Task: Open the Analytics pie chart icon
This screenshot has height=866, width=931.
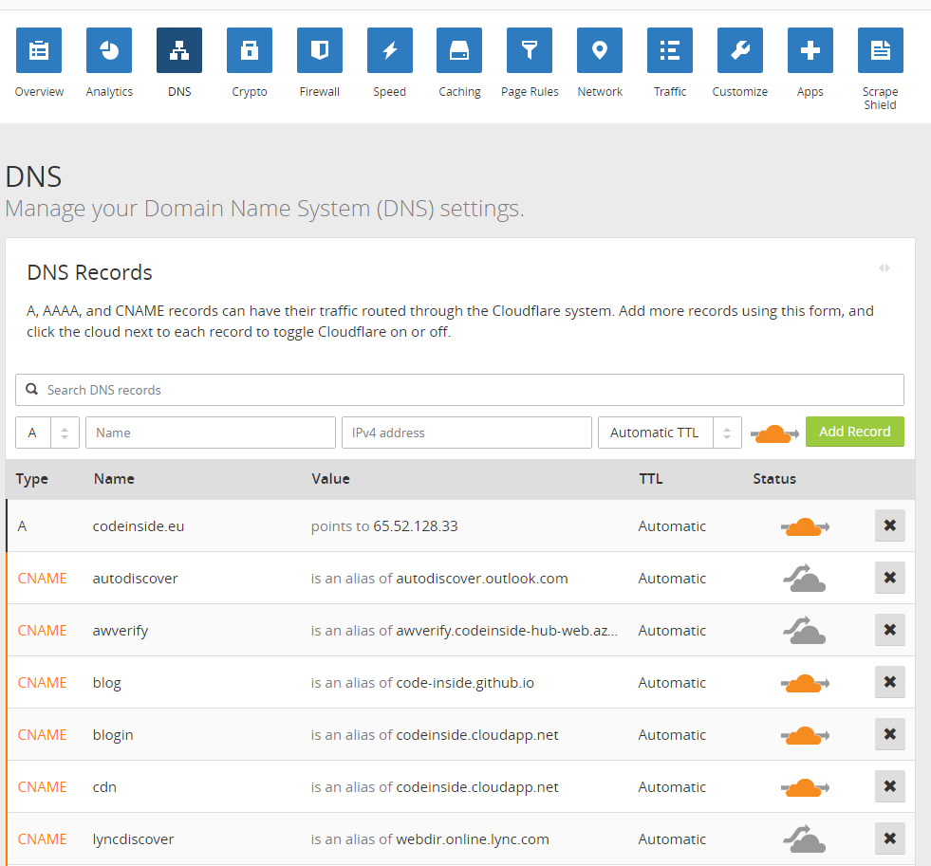Action: (x=108, y=50)
